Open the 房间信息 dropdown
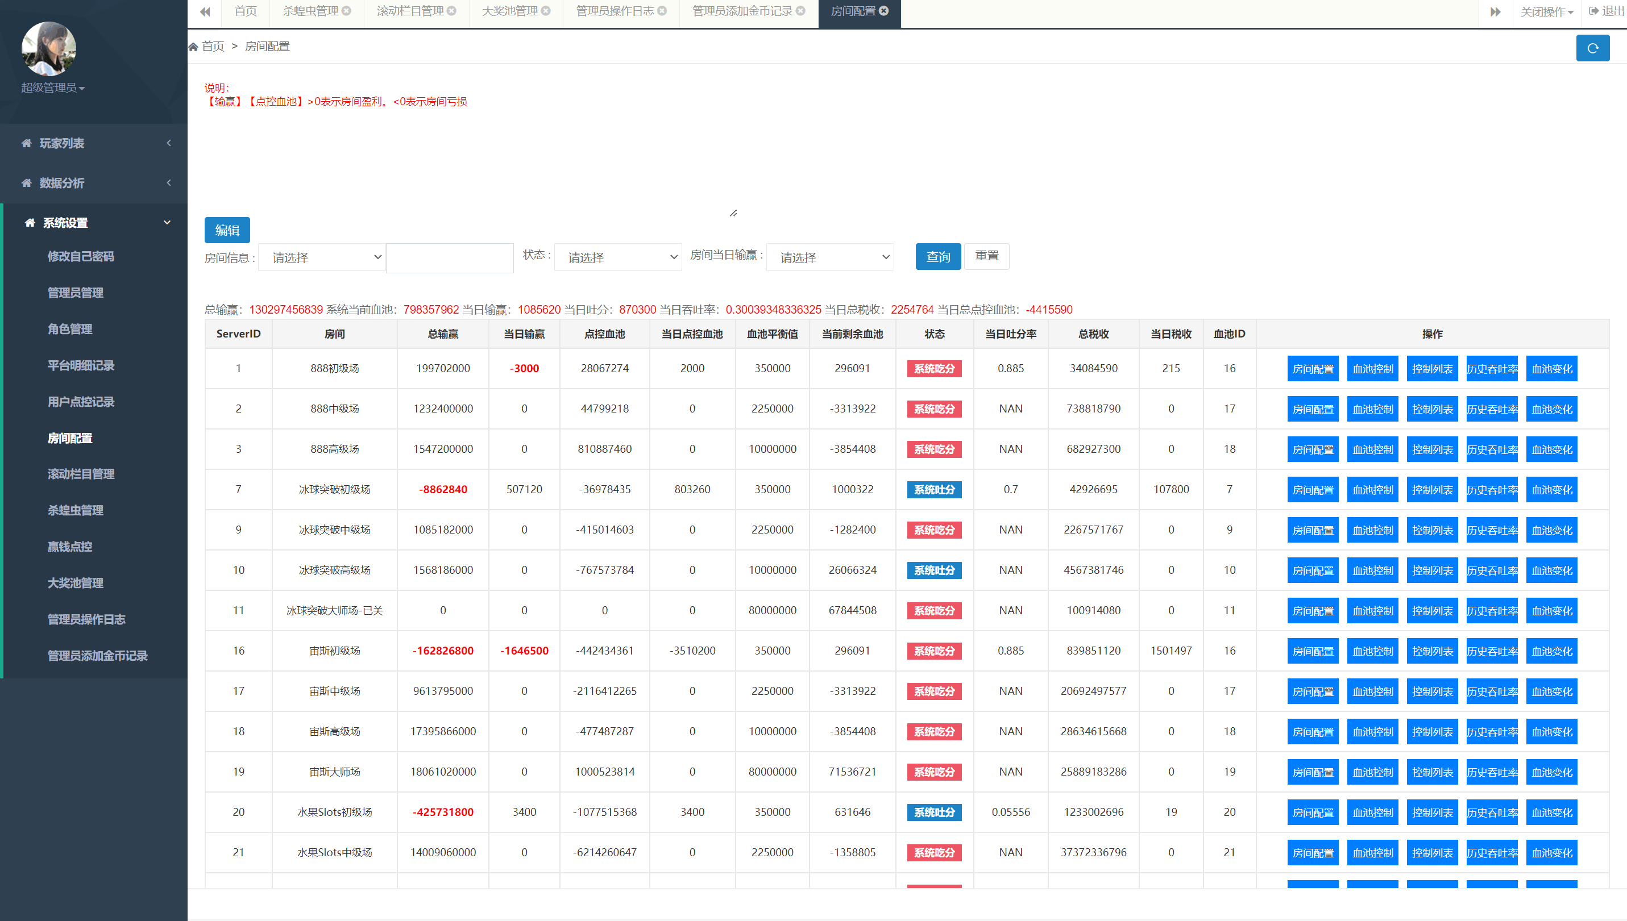The width and height of the screenshot is (1627, 921). 321,257
